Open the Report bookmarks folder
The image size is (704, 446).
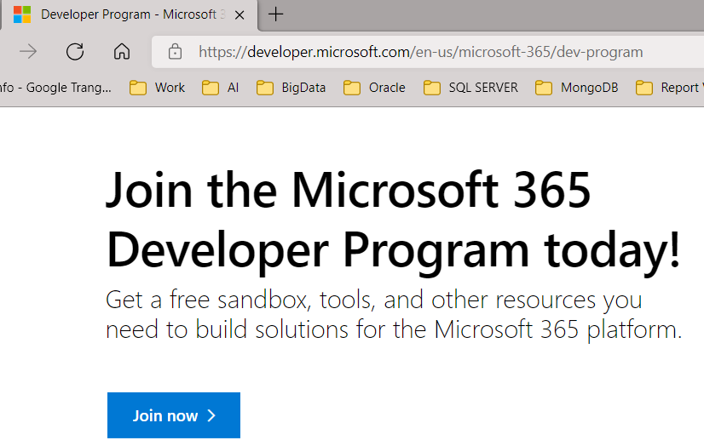tap(669, 88)
